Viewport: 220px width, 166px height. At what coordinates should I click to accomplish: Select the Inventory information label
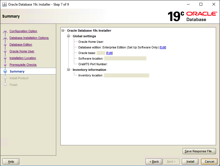tap(89, 70)
